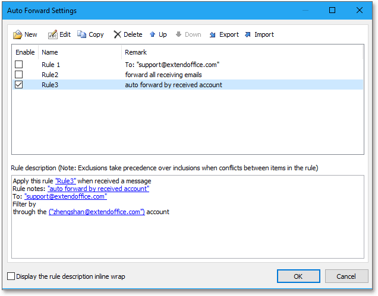Click remark 'forward all receiving emails'
The height and width of the screenshot is (296, 378).
click(163, 75)
